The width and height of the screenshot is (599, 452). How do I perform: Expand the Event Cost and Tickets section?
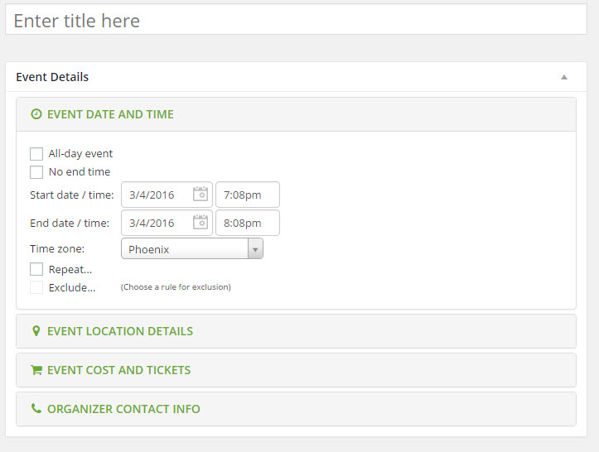[296, 370]
